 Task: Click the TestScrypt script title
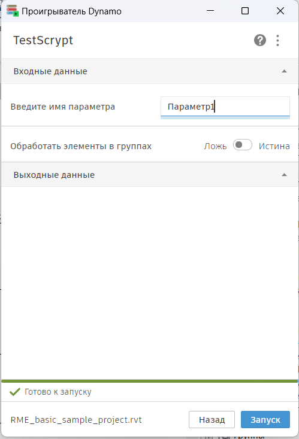[x=43, y=41]
